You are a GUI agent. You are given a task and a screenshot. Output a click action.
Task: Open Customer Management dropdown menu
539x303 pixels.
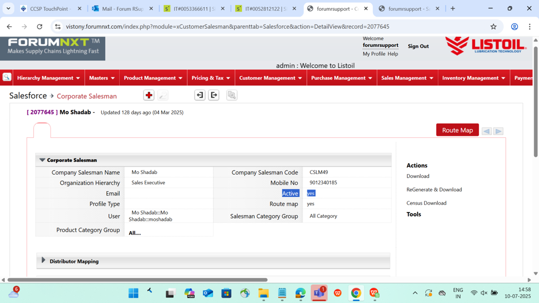tap(271, 78)
